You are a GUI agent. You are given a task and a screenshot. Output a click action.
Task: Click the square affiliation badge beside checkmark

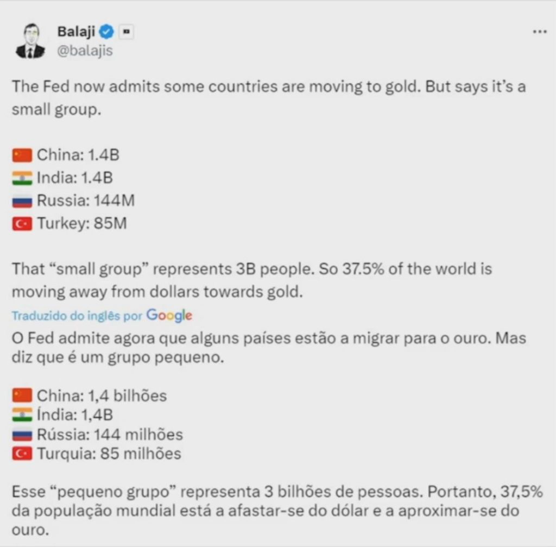(x=126, y=32)
